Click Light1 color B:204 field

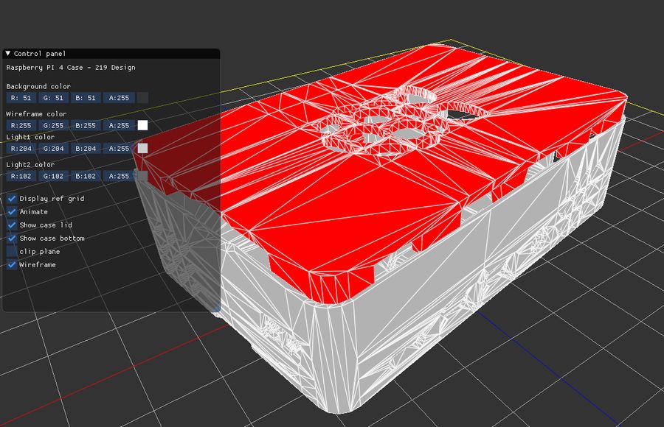click(x=86, y=149)
